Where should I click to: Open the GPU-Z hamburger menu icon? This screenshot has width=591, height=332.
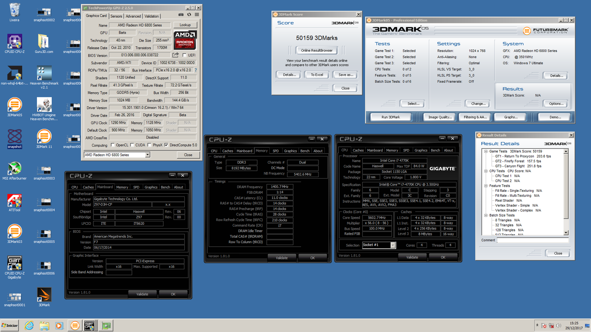click(x=197, y=15)
